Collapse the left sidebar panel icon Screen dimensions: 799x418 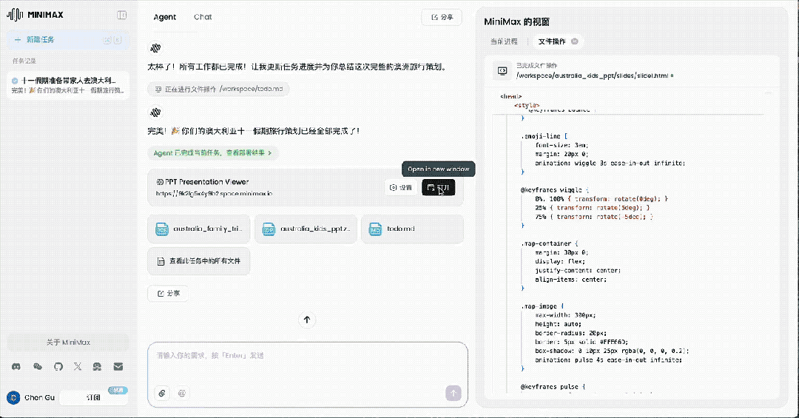[x=122, y=16]
